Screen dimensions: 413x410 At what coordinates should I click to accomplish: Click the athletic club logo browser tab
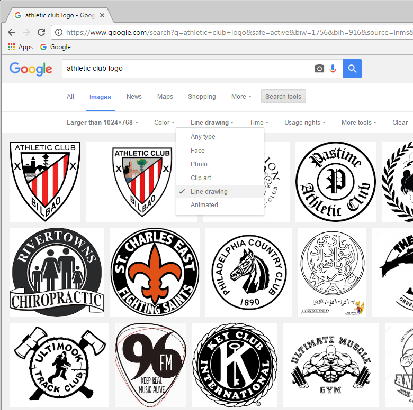coord(59,15)
